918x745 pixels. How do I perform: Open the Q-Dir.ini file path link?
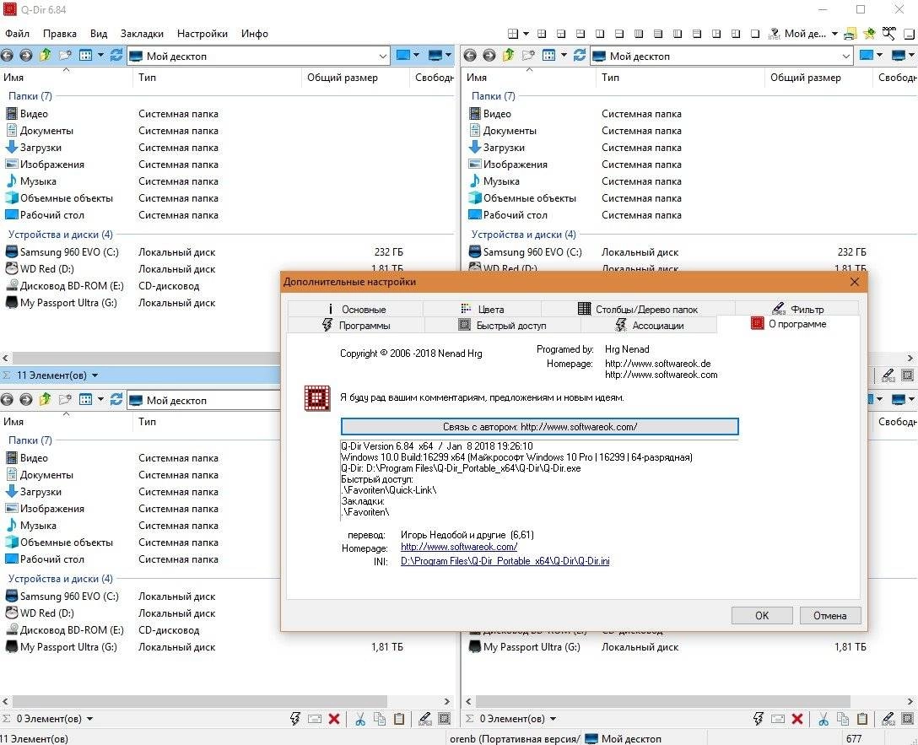(505, 561)
